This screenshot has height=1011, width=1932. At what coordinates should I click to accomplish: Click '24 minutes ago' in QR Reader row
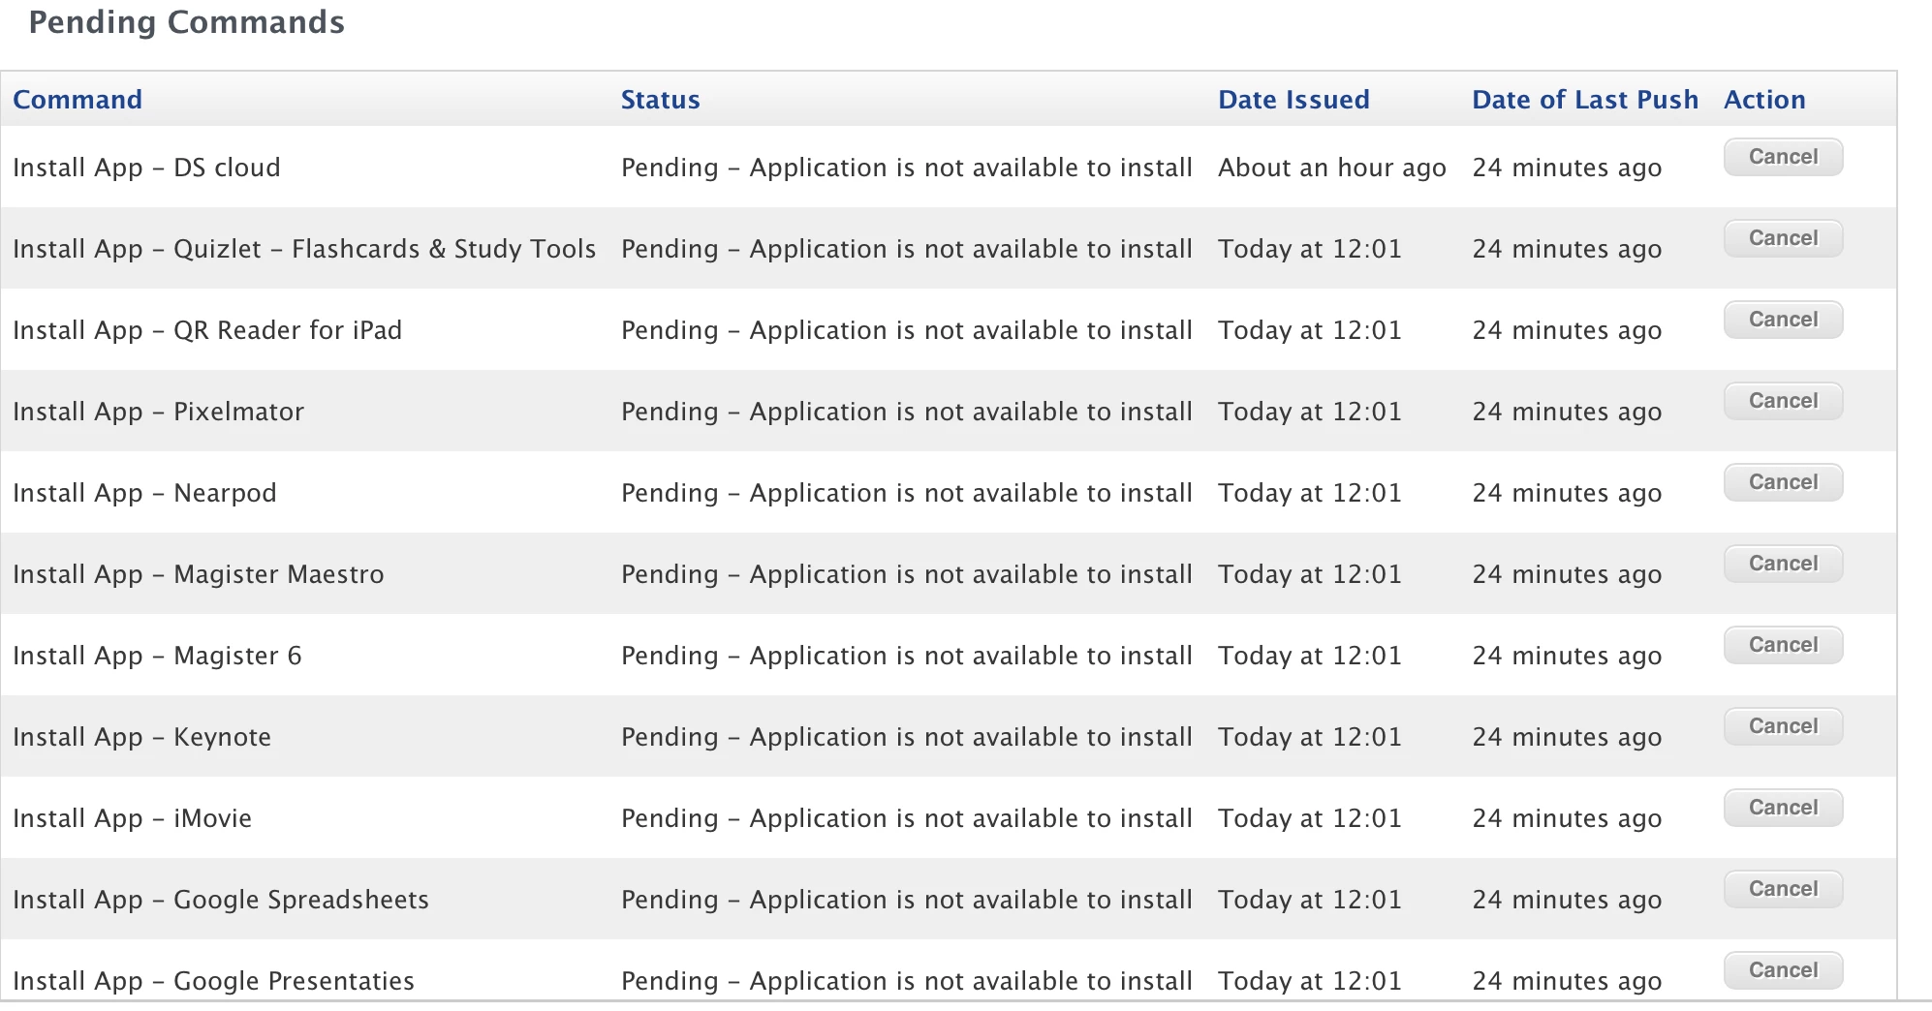(1567, 330)
